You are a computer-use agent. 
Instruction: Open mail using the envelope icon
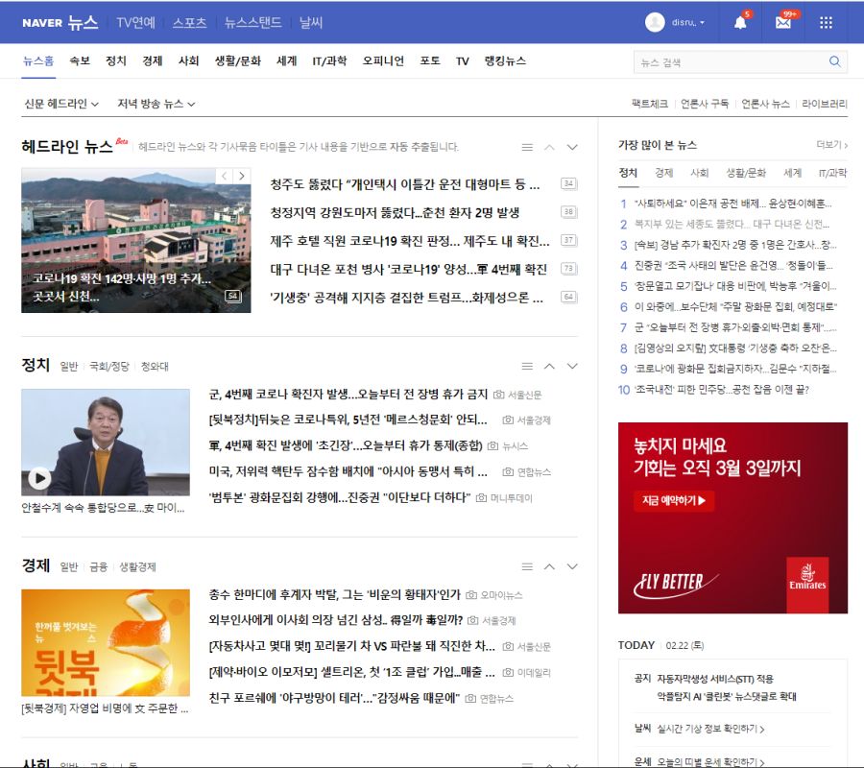781,20
